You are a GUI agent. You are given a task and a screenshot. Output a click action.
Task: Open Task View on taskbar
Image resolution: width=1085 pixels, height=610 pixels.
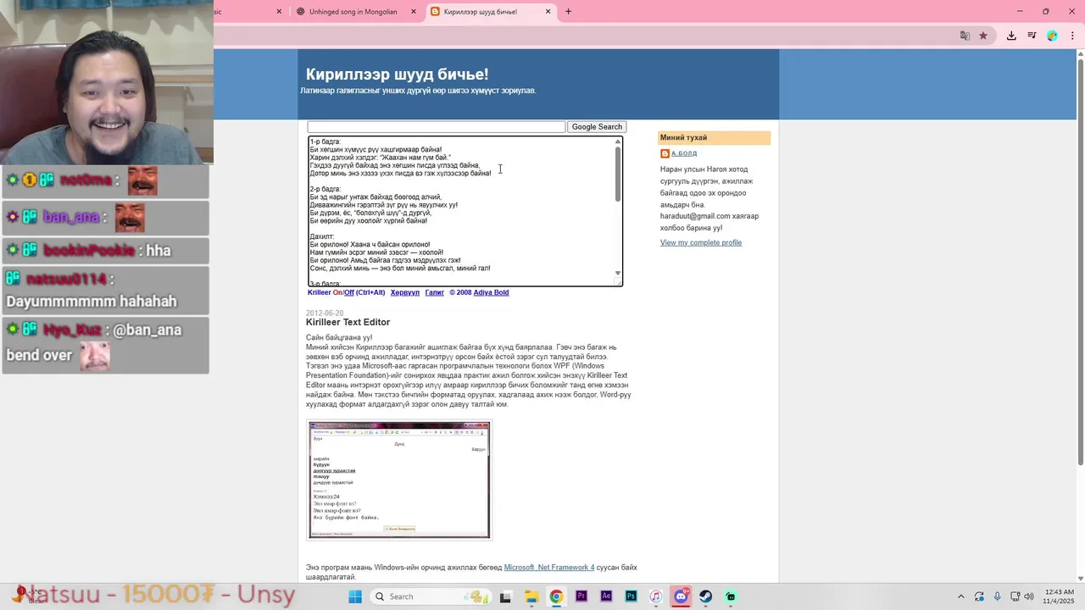pyautogui.click(x=505, y=596)
